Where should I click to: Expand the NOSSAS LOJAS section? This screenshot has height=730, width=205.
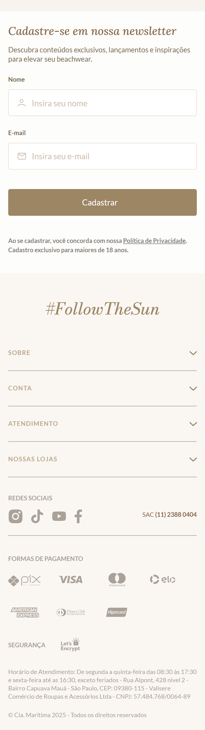pos(193,459)
